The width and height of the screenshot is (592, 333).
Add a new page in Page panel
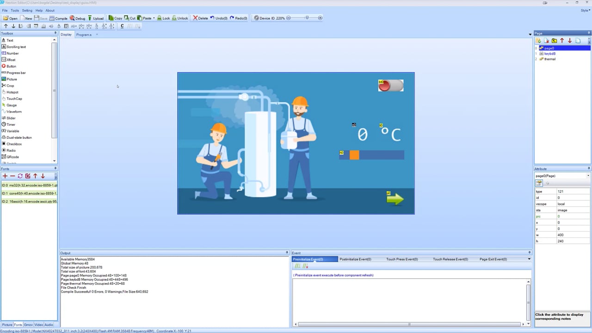coord(538,41)
